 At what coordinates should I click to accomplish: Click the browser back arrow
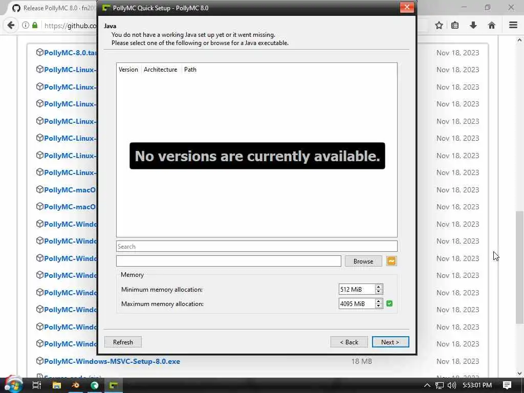(x=11, y=25)
